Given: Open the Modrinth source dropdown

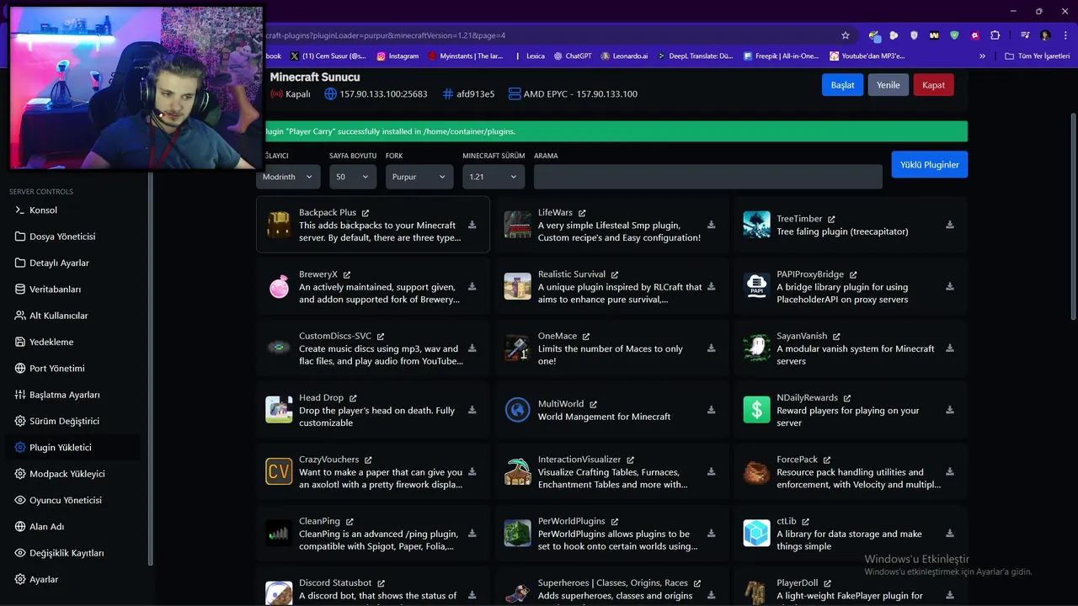Looking at the screenshot, I should (287, 177).
